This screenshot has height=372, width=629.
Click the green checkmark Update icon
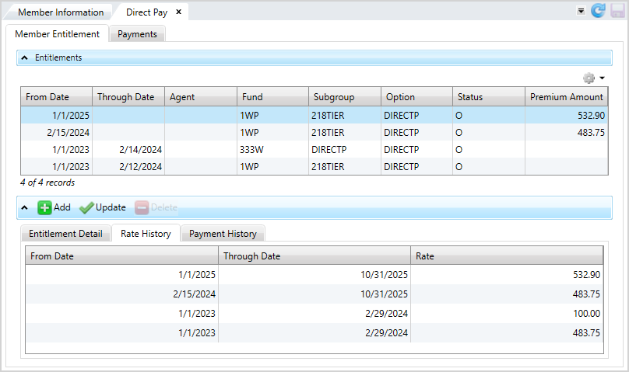86,207
